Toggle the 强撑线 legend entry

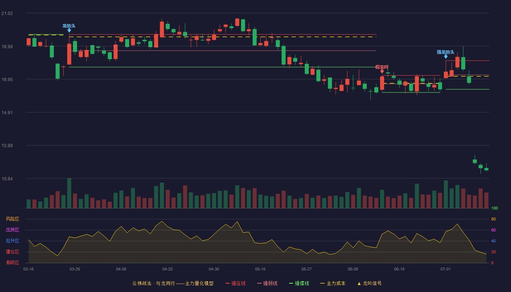(x=299, y=283)
